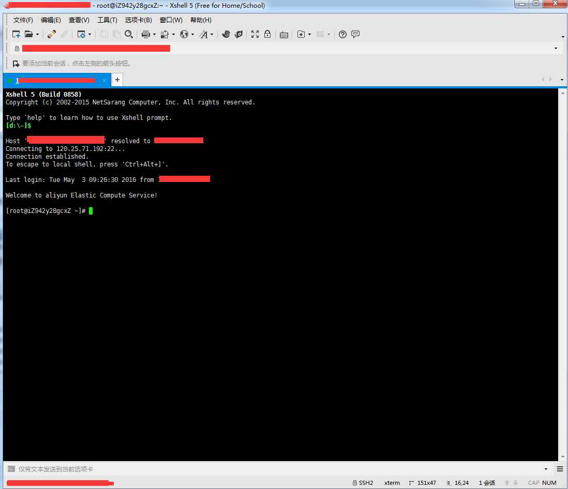Viewport: 568px width, 489px height.
Task: Click the Color scheme icon
Action: 165,34
